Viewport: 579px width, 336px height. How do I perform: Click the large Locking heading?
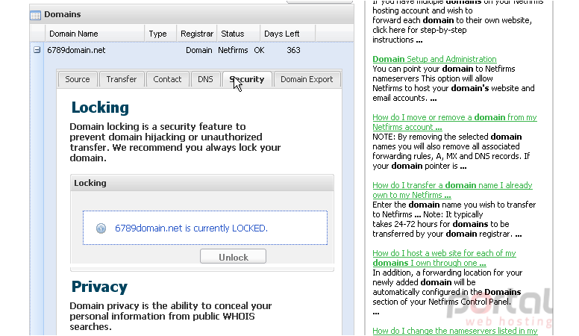coord(100,108)
